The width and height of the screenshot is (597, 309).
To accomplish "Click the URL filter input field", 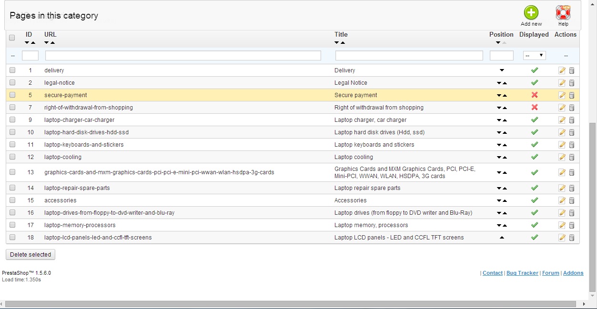I will (x=183, y=56).
